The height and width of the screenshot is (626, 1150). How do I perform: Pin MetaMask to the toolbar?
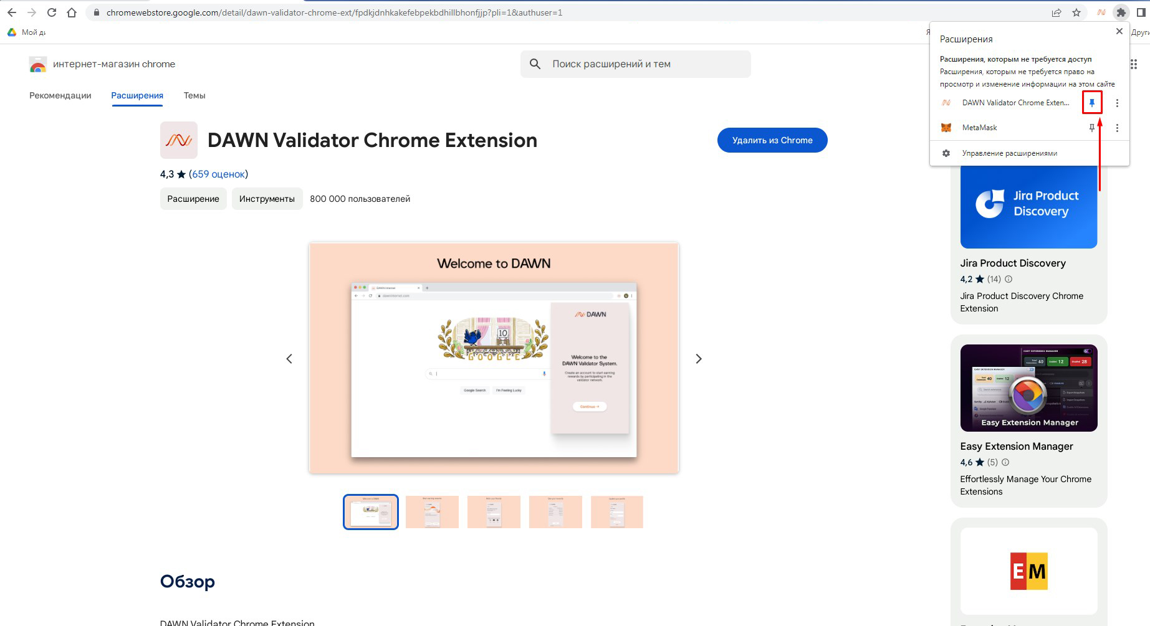pos(1092,128)
